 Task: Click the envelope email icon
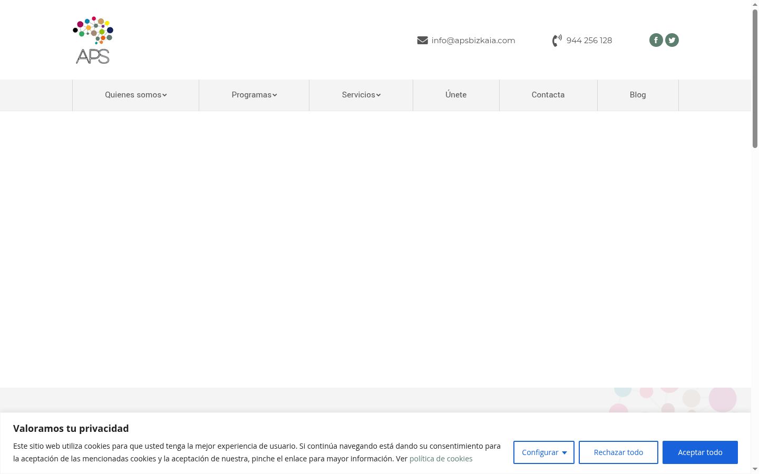[422, 41]
